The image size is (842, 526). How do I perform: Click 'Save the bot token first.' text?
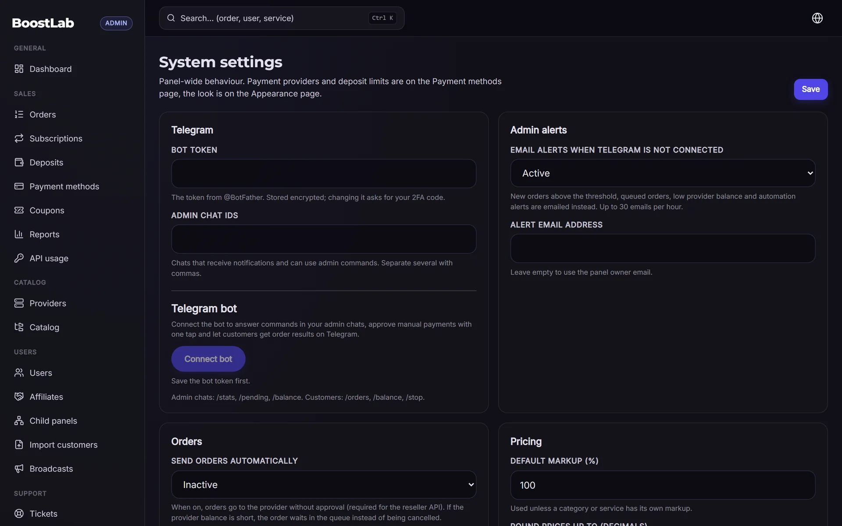[x=210, y=381]
